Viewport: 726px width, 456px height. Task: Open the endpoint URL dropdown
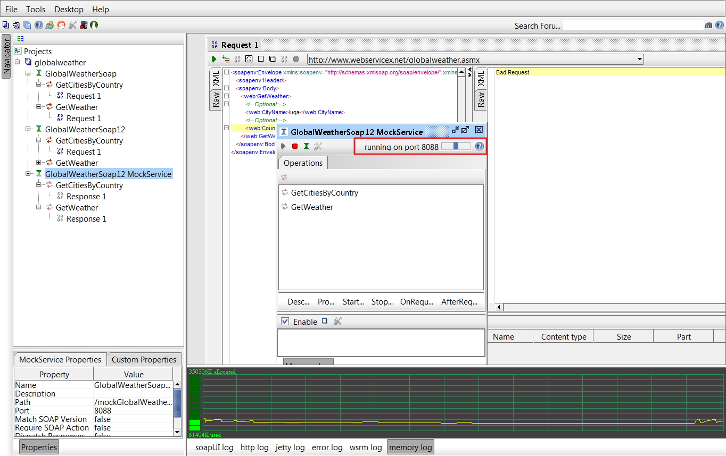pos(639,60)
